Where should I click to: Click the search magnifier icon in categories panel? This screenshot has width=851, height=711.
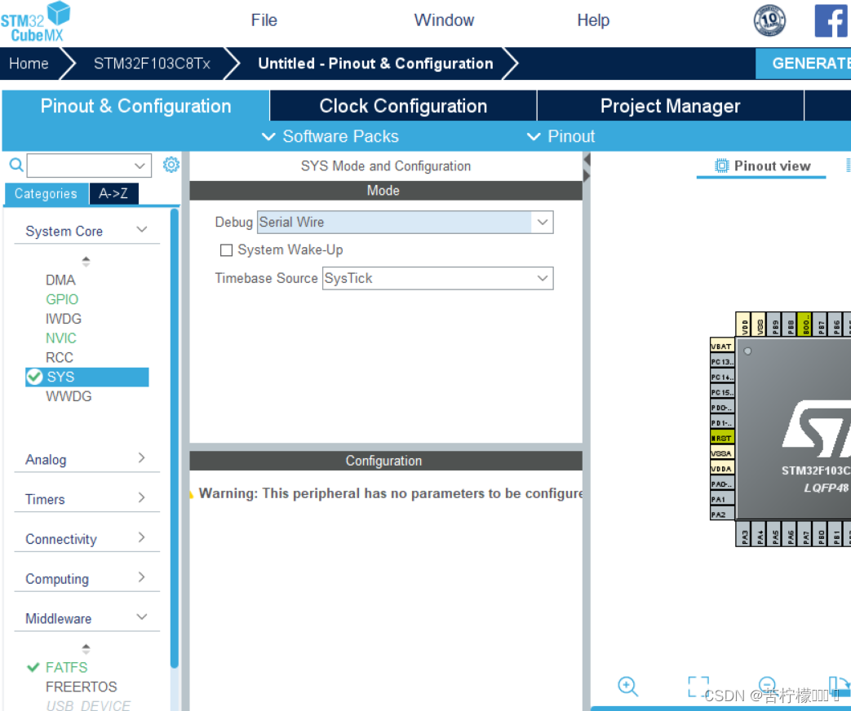click(x=17, y=165)
